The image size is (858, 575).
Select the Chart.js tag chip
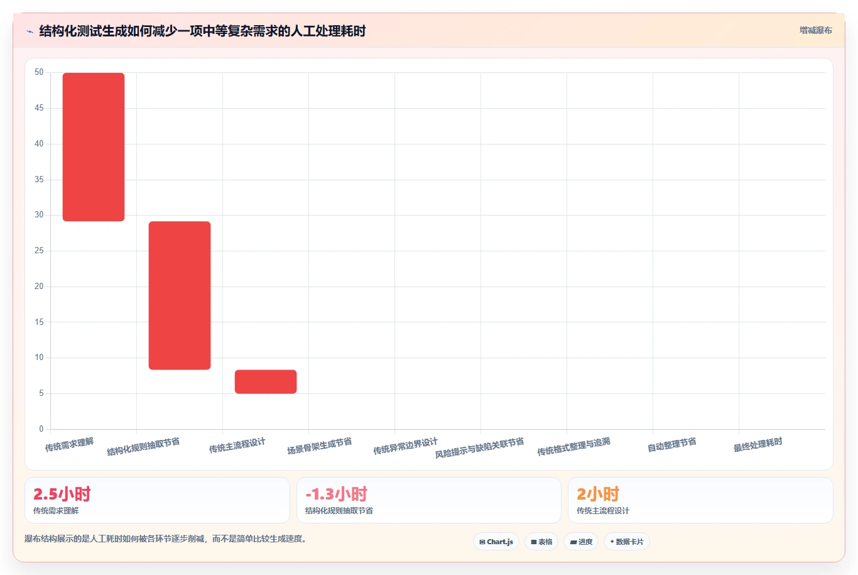tap(496, 542)
